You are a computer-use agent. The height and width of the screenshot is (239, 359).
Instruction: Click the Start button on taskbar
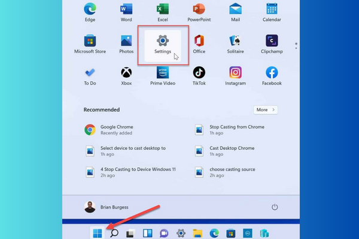click(98, 233)
